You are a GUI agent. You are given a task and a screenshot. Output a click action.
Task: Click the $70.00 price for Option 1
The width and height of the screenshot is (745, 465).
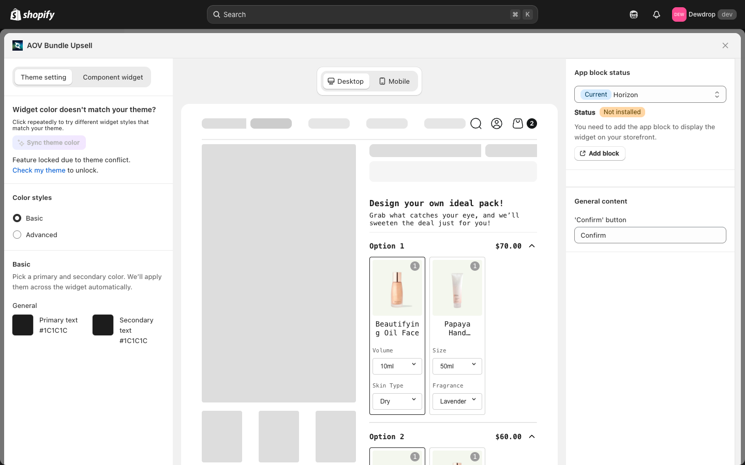(508, 246)
